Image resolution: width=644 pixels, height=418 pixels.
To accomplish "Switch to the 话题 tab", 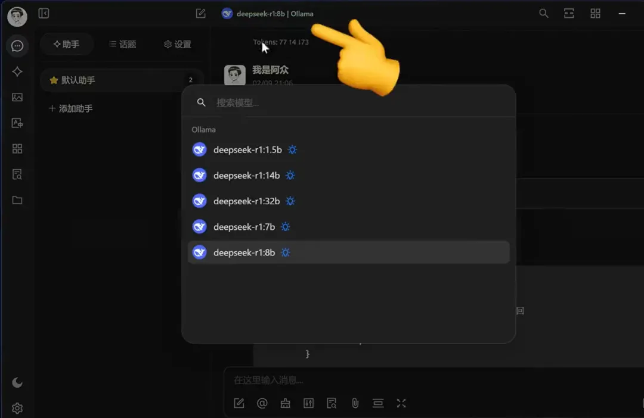I will click(x=122, y=44).
